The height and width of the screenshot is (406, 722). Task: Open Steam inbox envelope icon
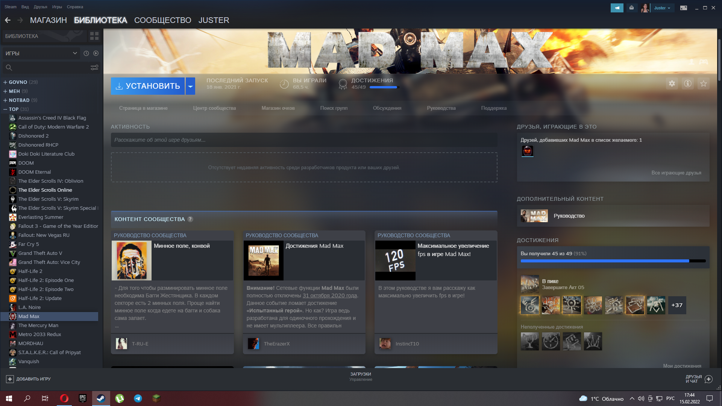point(631,8)
